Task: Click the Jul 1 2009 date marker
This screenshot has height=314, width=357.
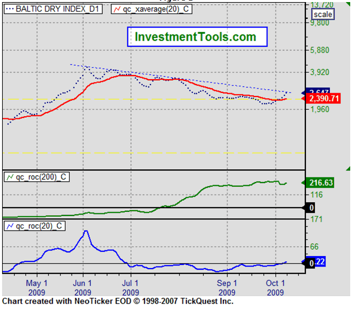Action: (130, 287)
